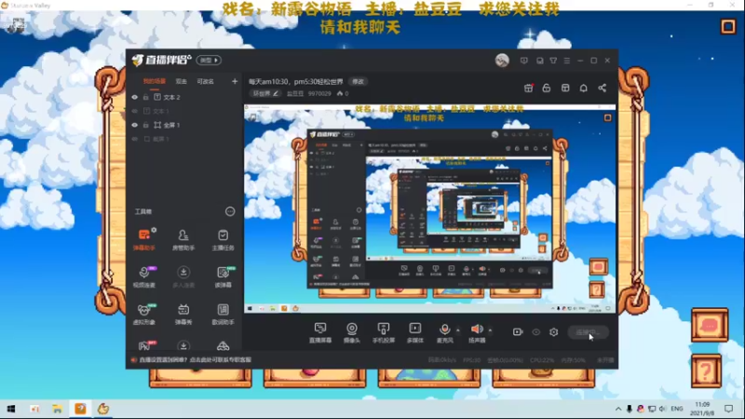Open the 虚拟形象 virtual avatar tool
Image resolution: width=745 pixels, height=419 pixels.
(144, 314)
